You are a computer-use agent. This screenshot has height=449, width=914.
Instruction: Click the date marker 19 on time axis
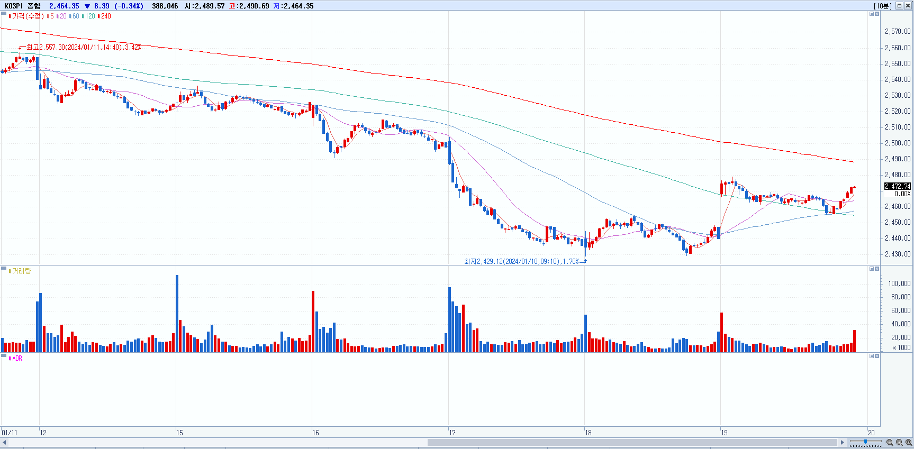(725, 433)
